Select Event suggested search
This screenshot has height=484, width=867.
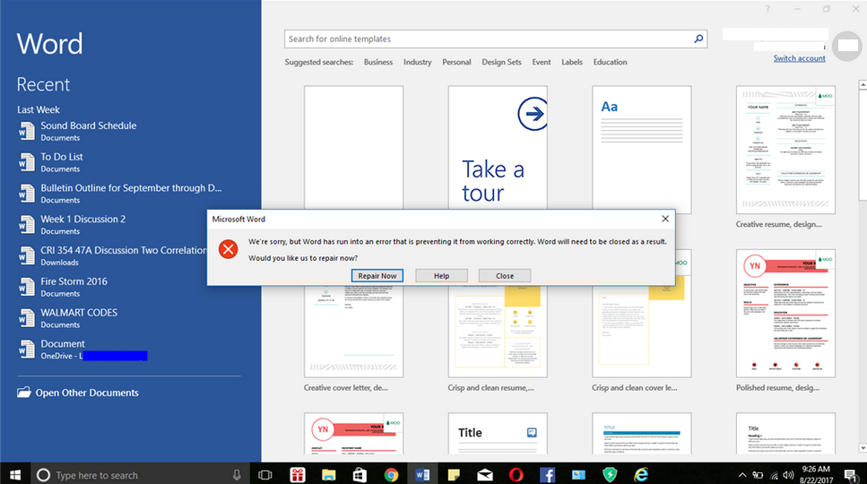542,62
